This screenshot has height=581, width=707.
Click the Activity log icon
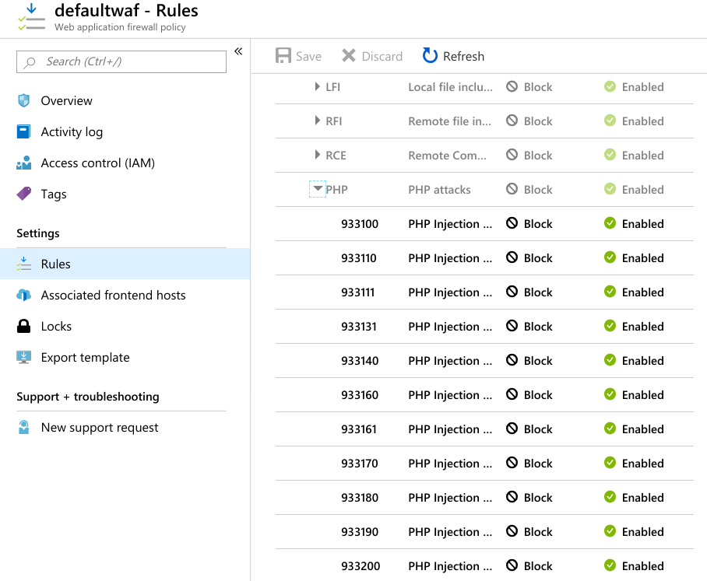point(24,131)
